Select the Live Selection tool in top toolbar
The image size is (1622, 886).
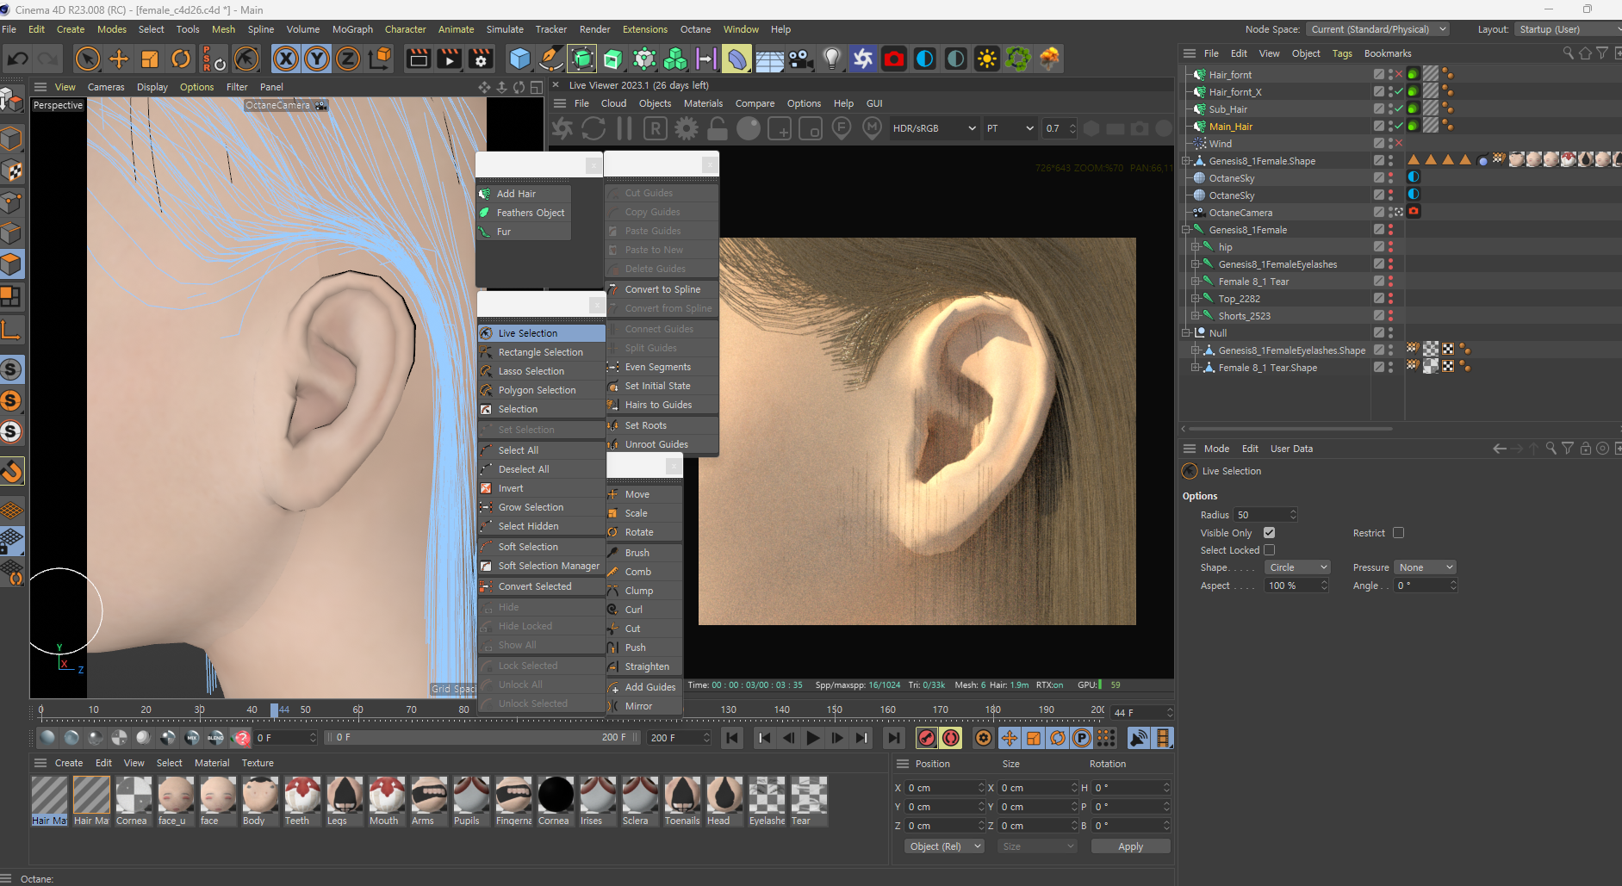88,59
